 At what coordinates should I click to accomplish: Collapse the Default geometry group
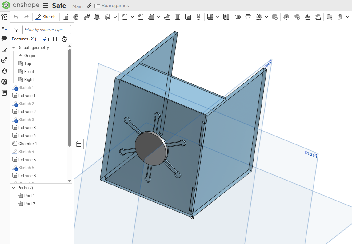tap(14, 47)
